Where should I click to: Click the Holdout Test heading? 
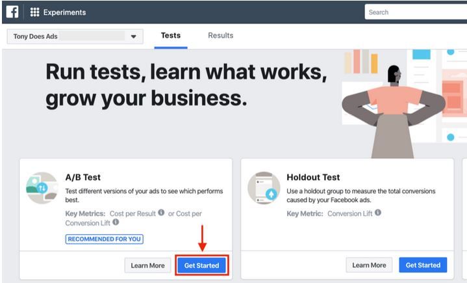pos(313,177)
